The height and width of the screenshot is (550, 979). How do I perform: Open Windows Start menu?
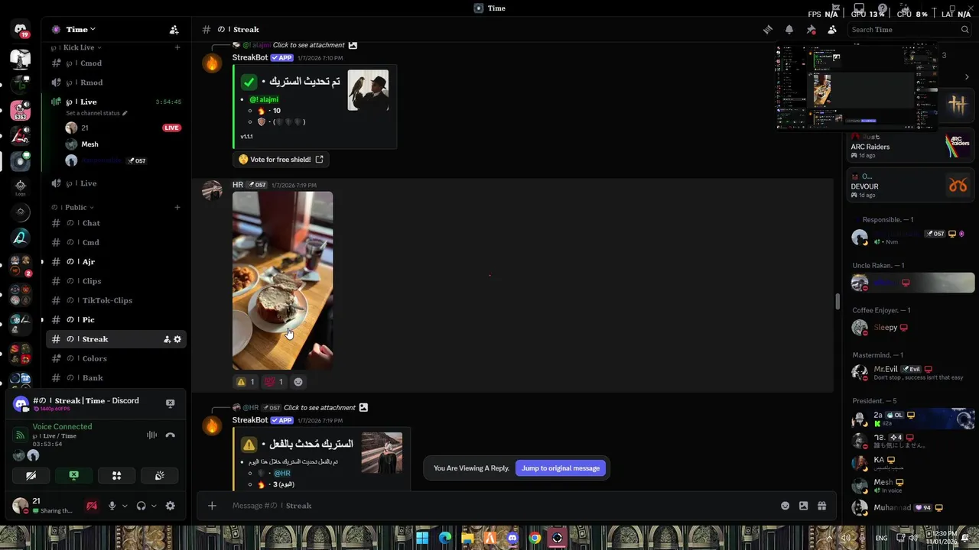(x=422, y=538)
